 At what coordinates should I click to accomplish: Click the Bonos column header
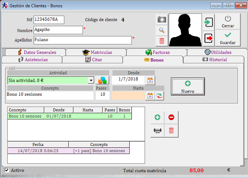(124, 110)
